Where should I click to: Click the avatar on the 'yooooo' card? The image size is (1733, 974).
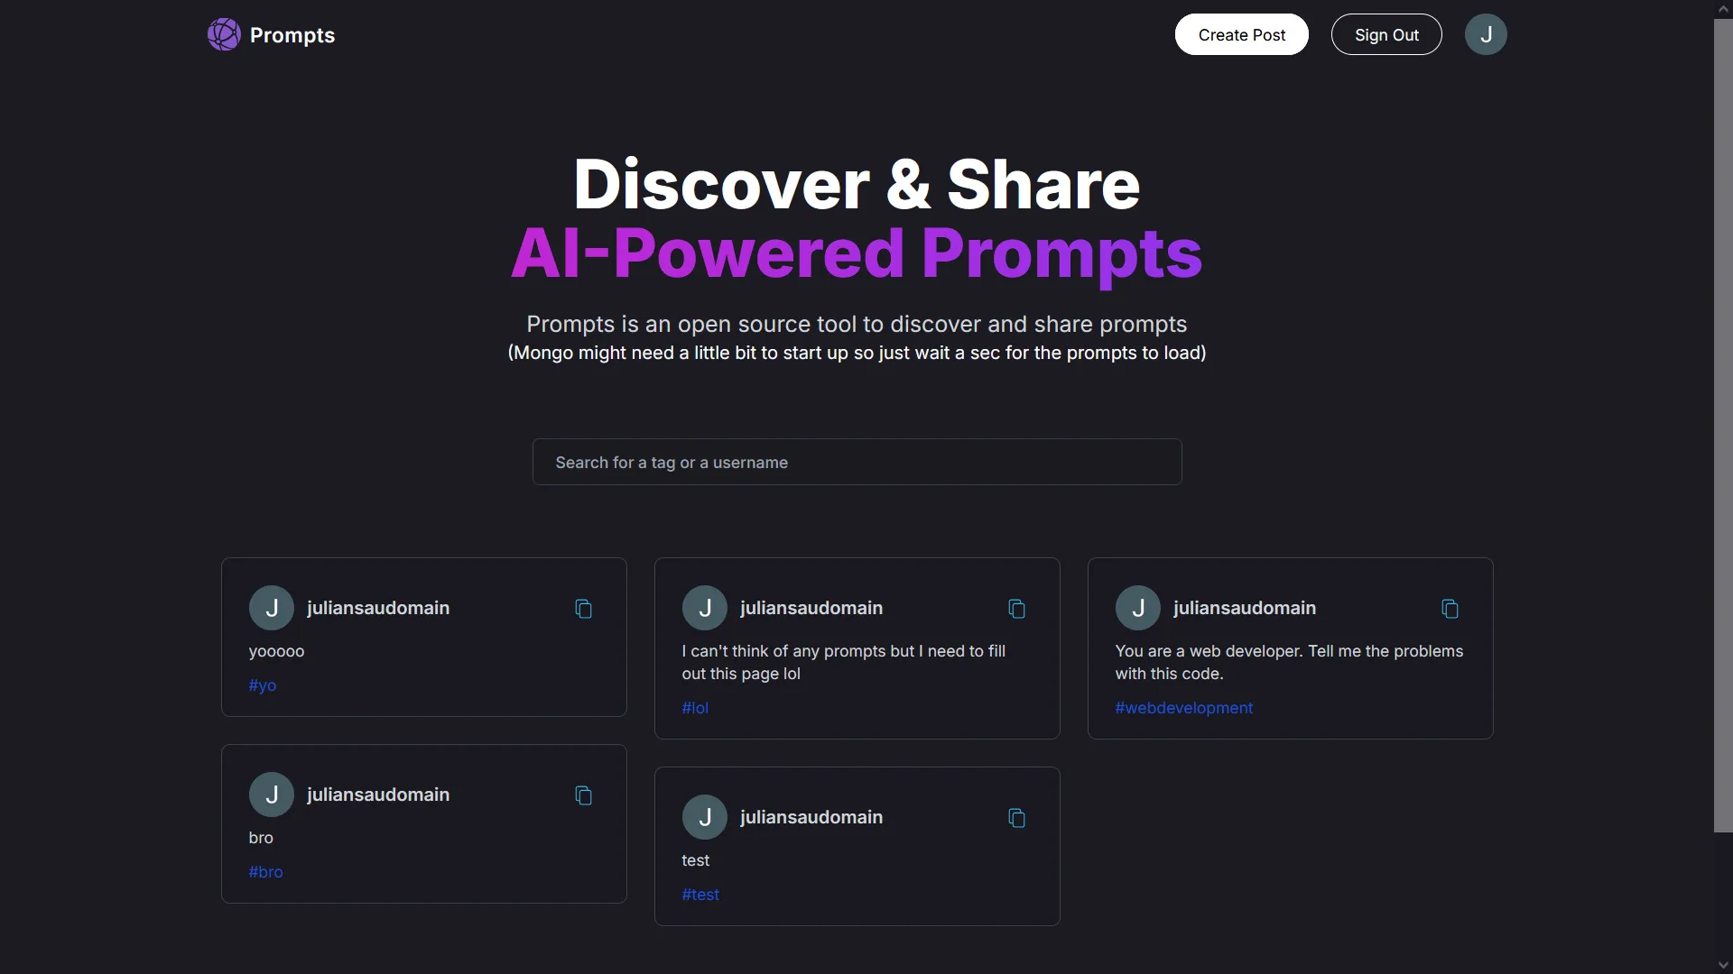[271, 608]
